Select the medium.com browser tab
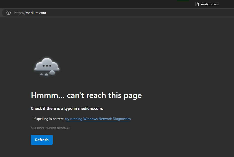Viewport: 234px width, 157px height. pyautogui.click(x=207, y=4)
